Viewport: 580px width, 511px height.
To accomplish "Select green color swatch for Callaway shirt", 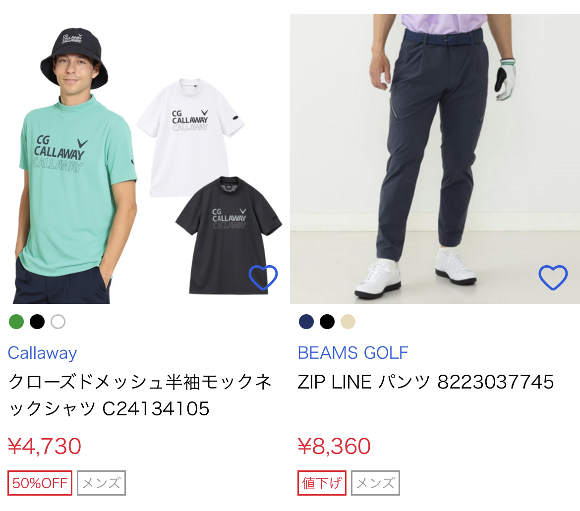I will pos(16,322).
